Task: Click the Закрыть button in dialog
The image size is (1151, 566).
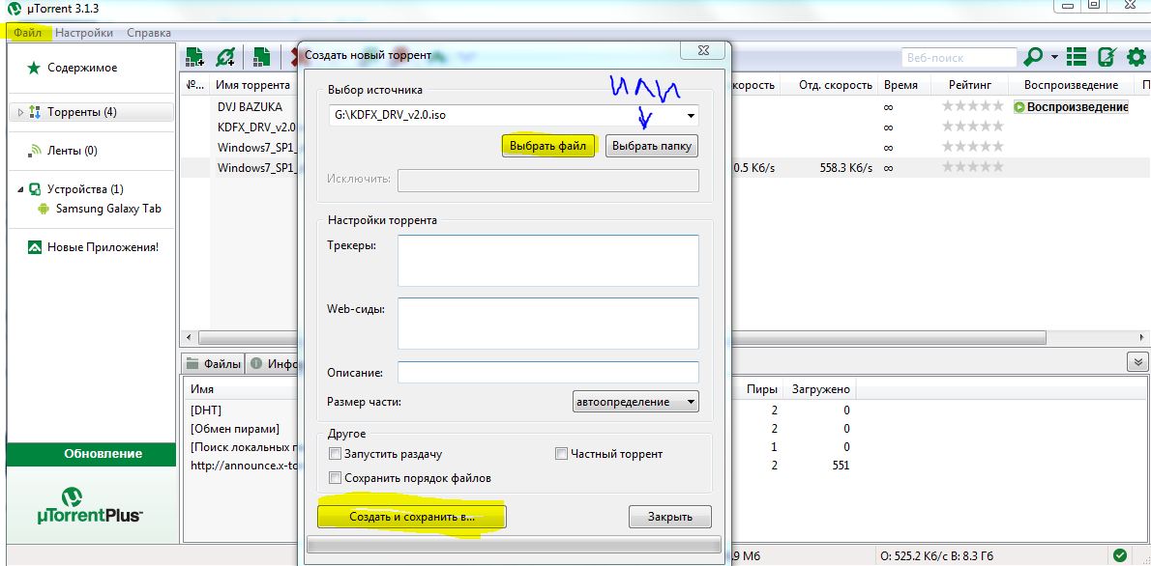Action: pyautogui.click(x=670, y=517)
